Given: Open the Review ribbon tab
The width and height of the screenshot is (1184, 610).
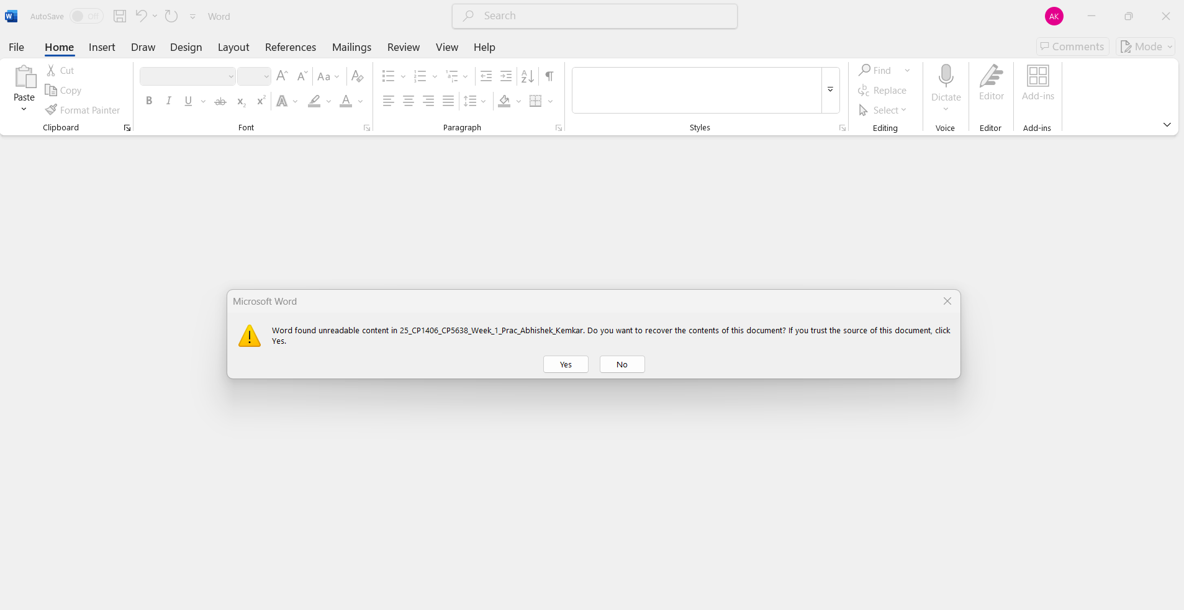Looking at the screenshot, I should (403, 47).
